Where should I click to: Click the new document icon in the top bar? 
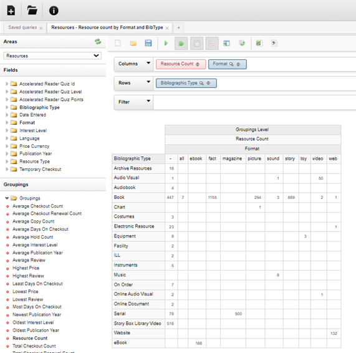click(x=11, y=11)
